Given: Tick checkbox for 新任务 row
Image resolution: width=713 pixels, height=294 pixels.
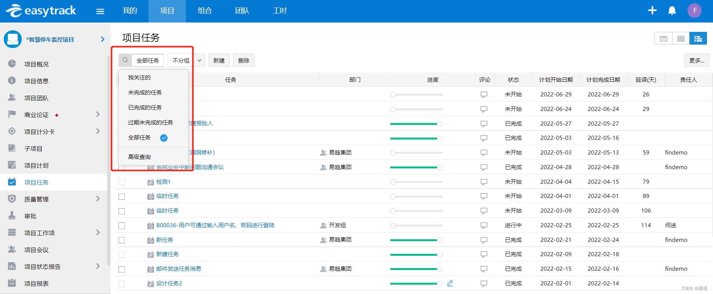Looking at the screenshot, I should point(121,240).
